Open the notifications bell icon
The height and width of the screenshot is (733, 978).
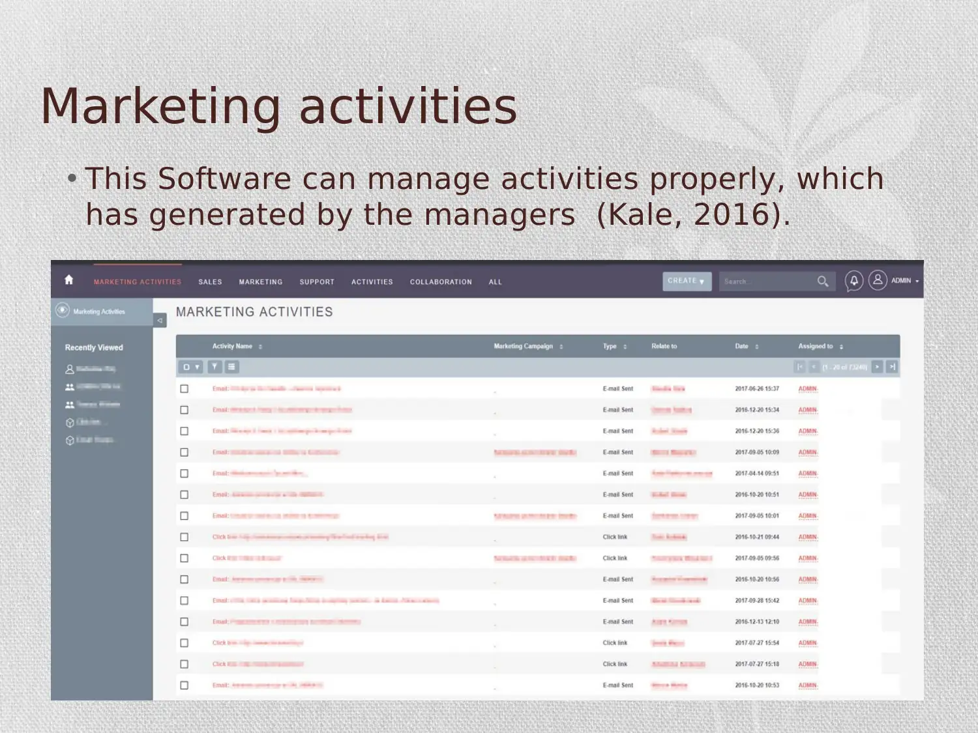coord(853,281)
